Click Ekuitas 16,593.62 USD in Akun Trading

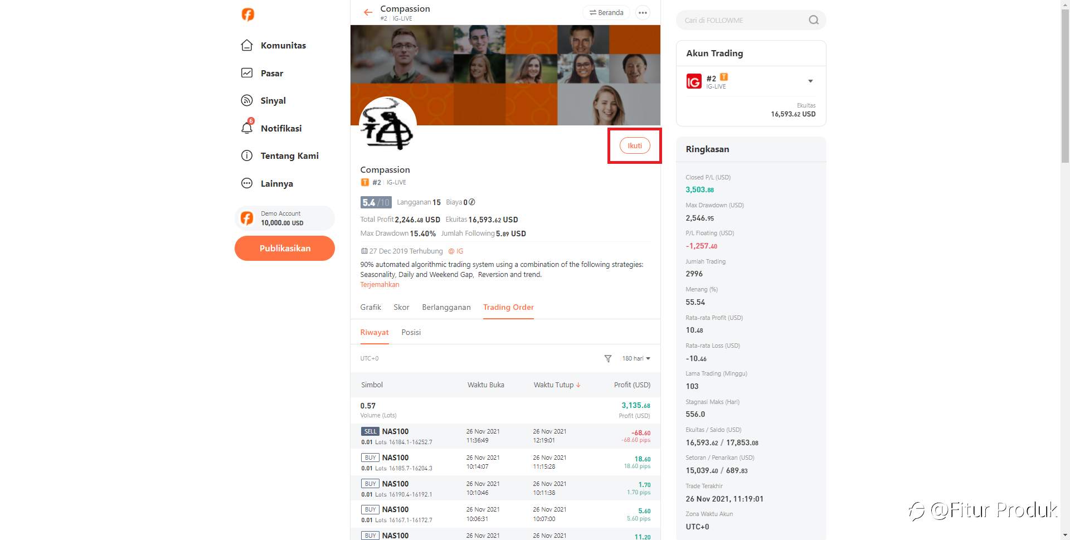coord(793,114)
